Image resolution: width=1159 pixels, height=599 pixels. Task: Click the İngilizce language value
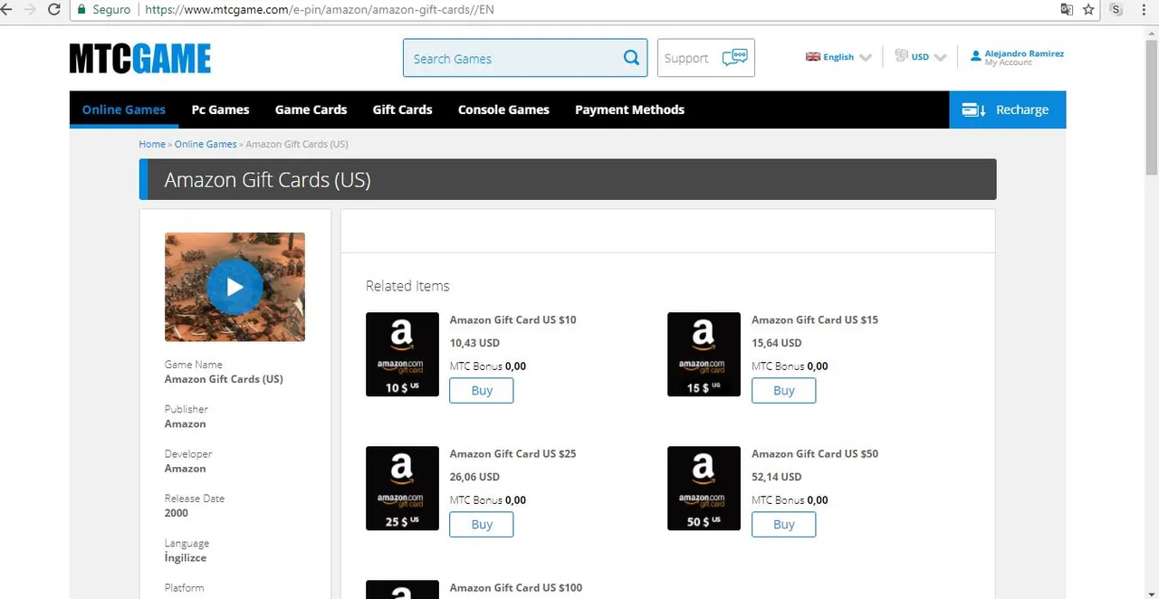point(186,557)
